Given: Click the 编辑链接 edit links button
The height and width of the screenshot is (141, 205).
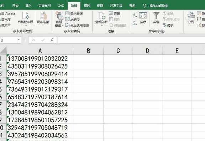Looking at the screenshot, I should [118, 25].
